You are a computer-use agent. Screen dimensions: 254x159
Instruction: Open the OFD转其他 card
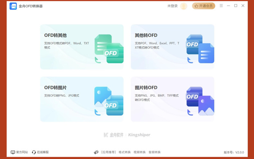(82, 47)
